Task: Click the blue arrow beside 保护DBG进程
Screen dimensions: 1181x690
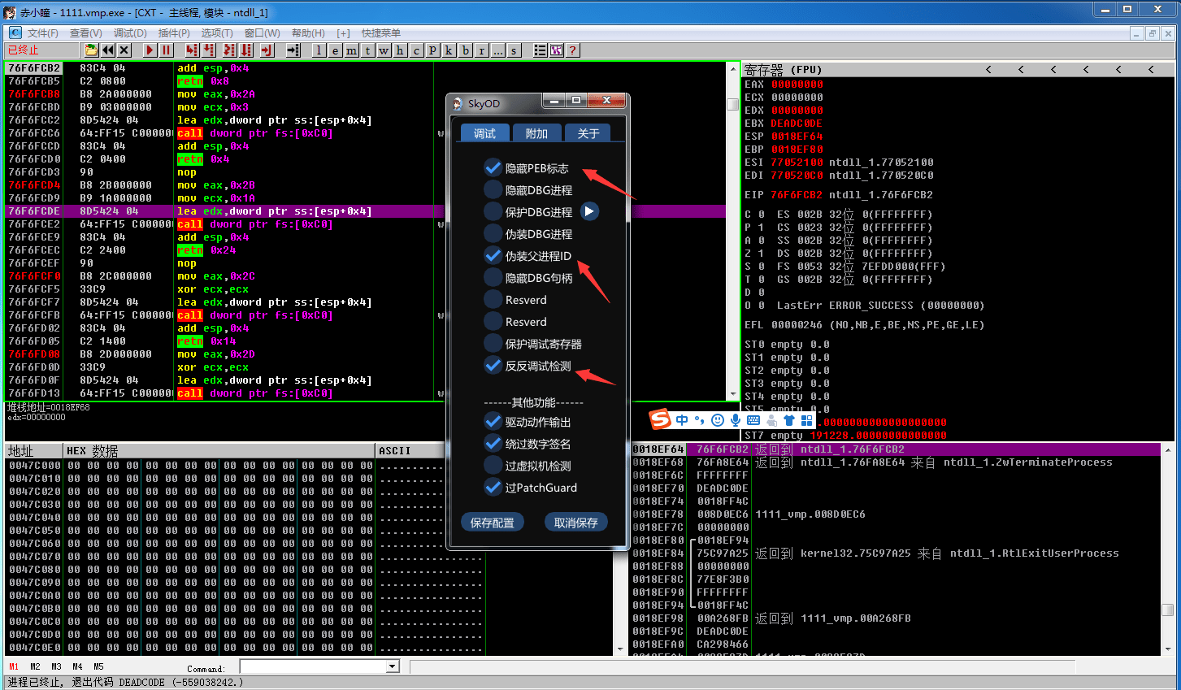Action: coord(589,211)
